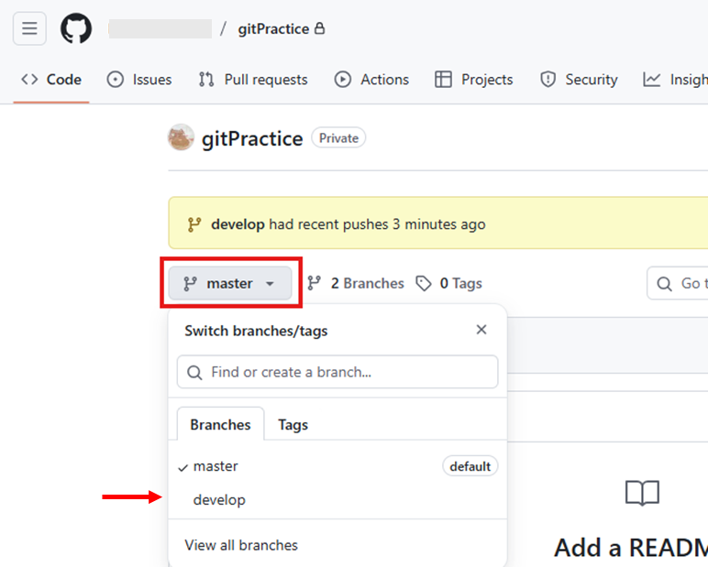
Task: Click the book README icon
Action: [642, 494]
